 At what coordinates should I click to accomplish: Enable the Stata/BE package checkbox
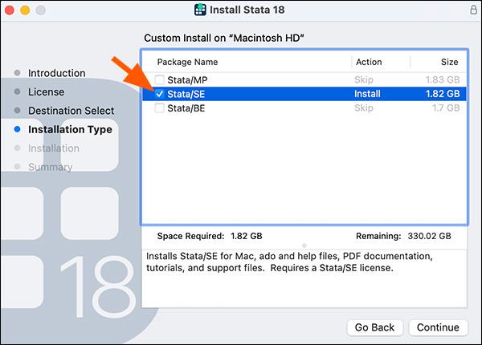pyautogui.click(x=161, y=108)
